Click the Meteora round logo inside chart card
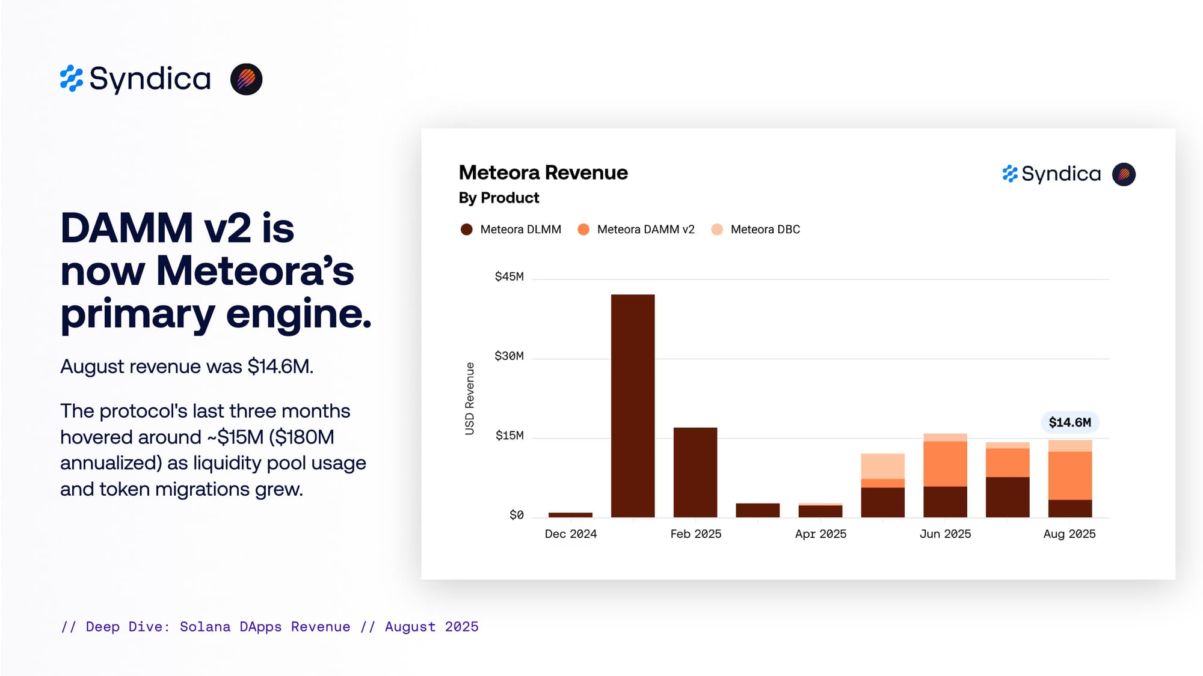 pos(1124,174)
